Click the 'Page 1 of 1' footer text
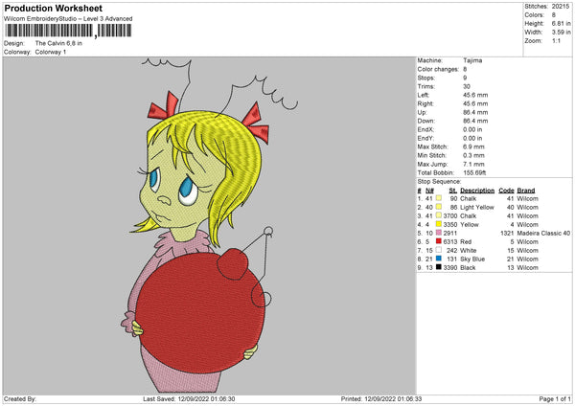Screen dimensions: 575x406 pyautogui.click(x=555, y=398)
